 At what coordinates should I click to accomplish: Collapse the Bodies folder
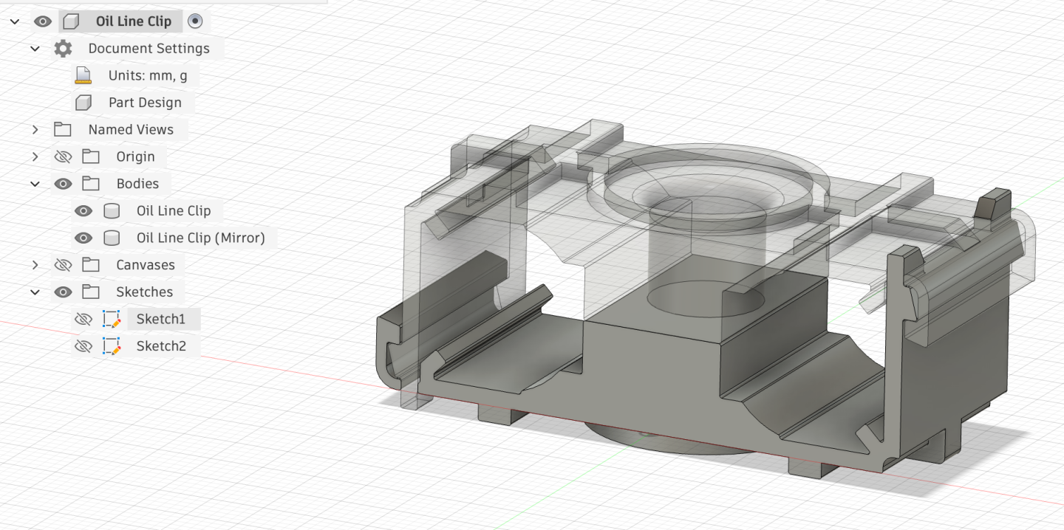(35, 184)
